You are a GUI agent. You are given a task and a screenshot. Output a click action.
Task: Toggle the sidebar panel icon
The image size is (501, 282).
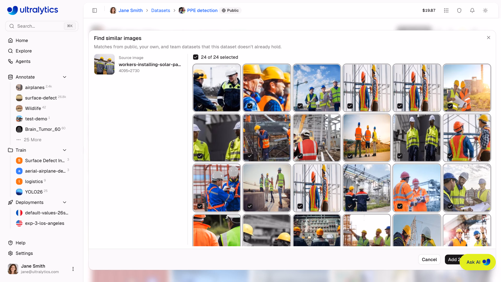pyautogui.click(x=95, y=10)
